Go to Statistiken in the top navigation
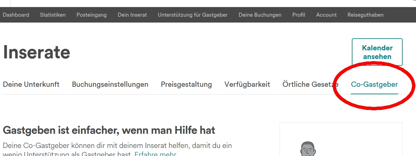Image resolution: width=416 pixels, height=156 pixels. (x=53, y=15)
